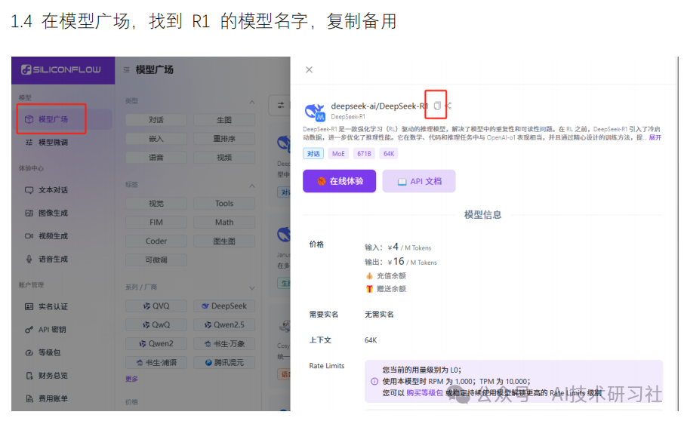This screenshot has width=684, height=421.
Task: Filter by 书生·万象 series
Action: click(x=224, y=343)
